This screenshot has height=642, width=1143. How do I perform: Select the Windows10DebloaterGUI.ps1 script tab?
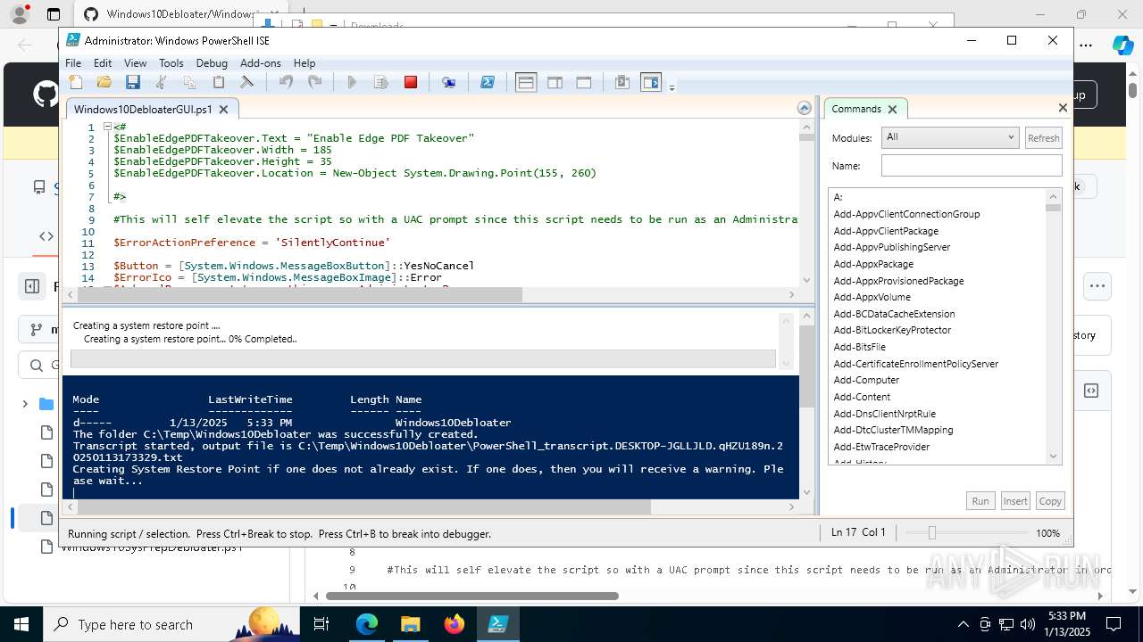[x=143, y=109]
